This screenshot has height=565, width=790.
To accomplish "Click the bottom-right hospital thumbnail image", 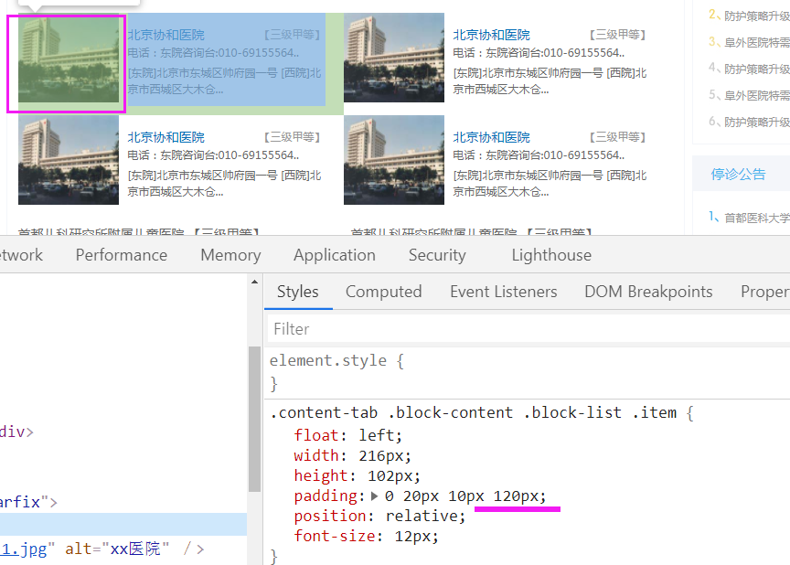I will pos(394,160).
